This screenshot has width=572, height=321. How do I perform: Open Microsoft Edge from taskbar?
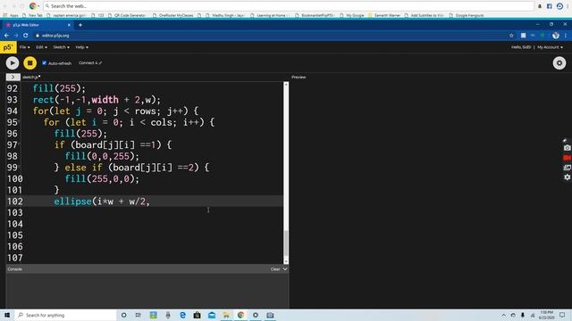pos(182,315)
